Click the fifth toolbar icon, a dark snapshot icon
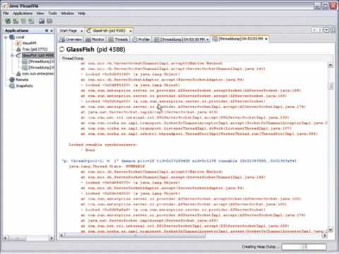The height and width of the screenshot is (254, 339). click(42, 21)
